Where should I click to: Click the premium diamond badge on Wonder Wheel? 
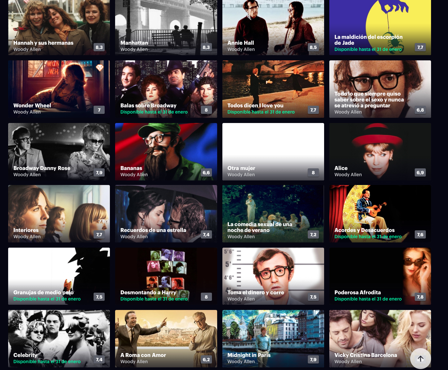coord(99,68)
